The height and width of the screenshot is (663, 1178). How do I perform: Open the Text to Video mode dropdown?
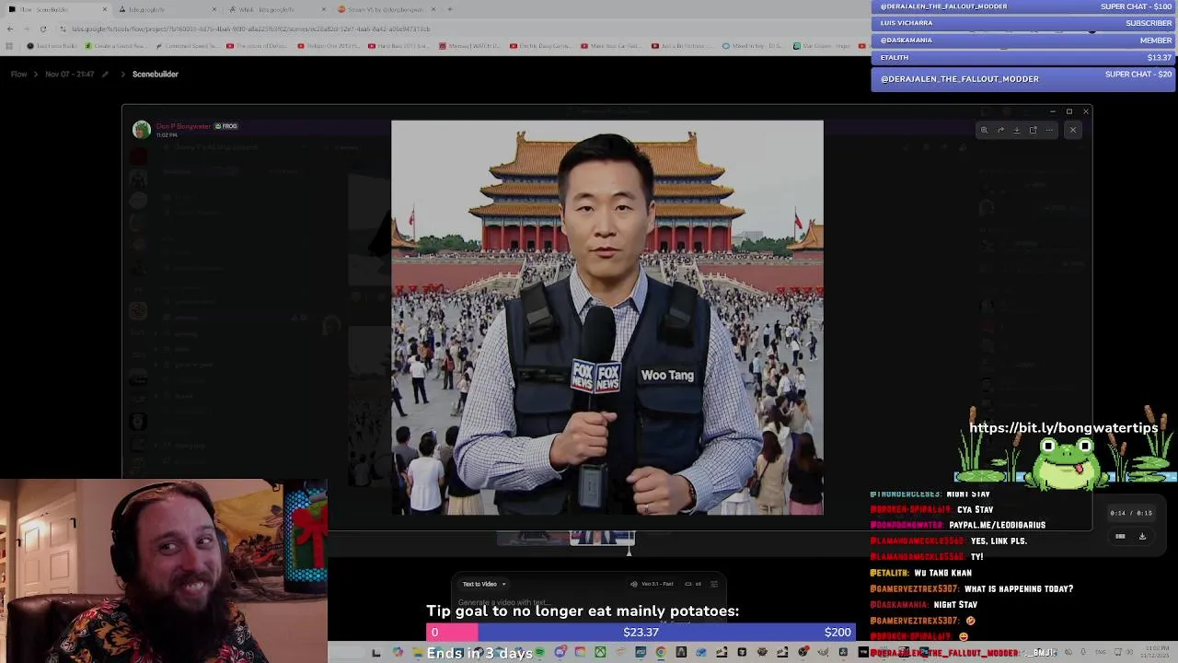pos(484,584)
